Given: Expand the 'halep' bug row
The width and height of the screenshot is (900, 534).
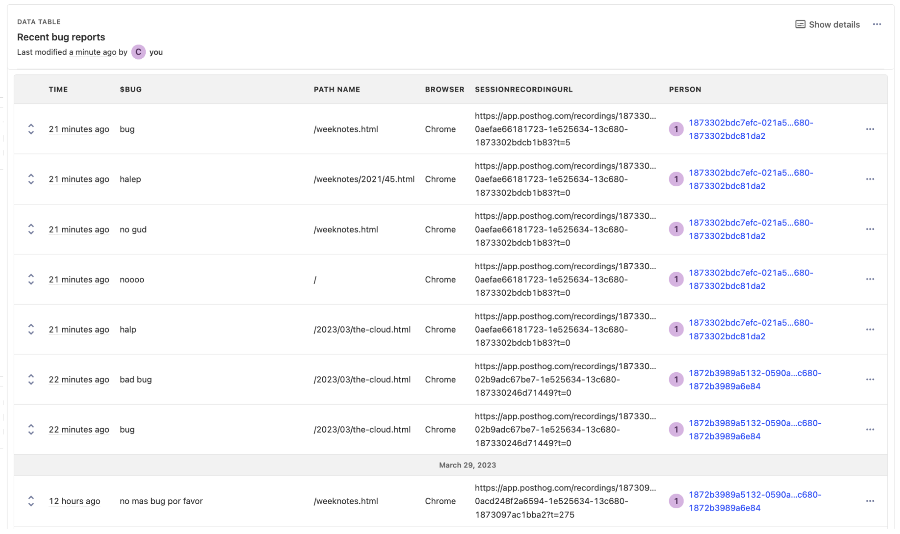Looking at the screenshot, I should (31, 179).
